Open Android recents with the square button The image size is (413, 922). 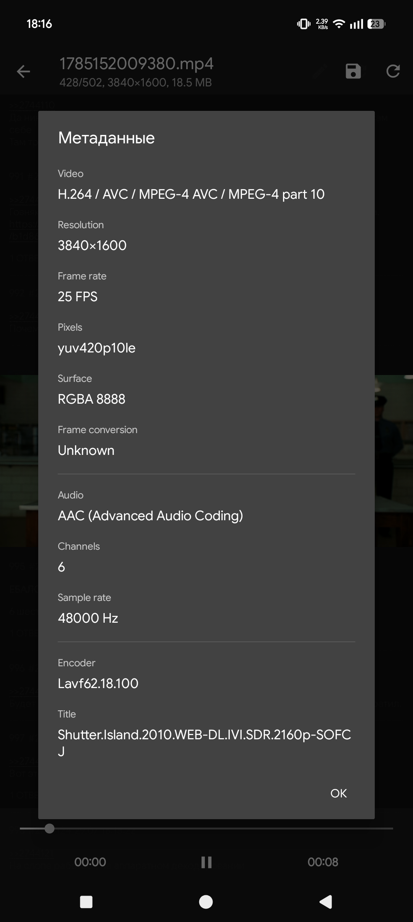[x=86, y=902]
